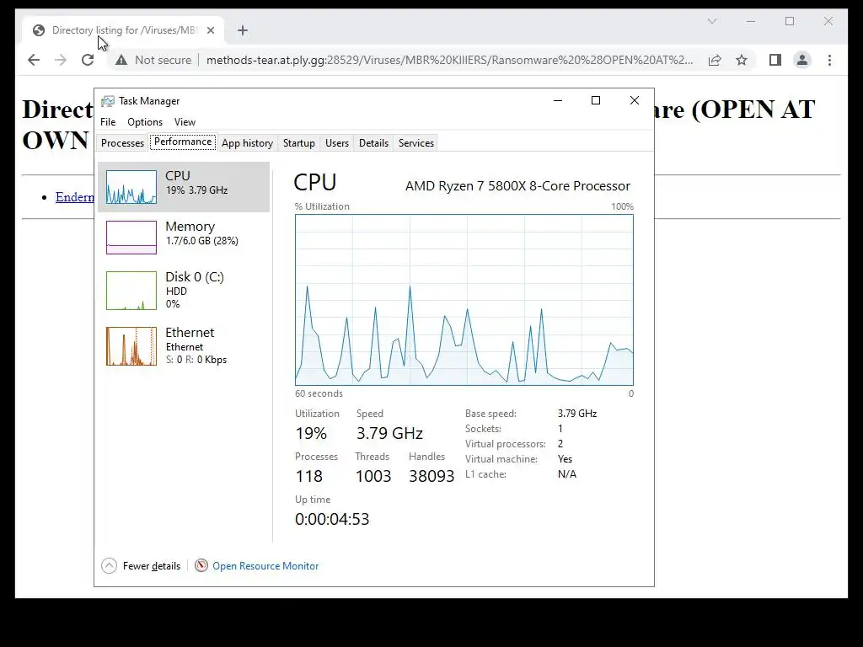Click the CPU utilization graph area
This screenshot has height=647, width=863.
pyautogui.click(x=464, y=300)
